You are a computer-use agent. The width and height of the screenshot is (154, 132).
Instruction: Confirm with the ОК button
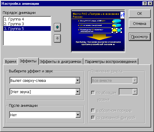(x=140, y=14)
